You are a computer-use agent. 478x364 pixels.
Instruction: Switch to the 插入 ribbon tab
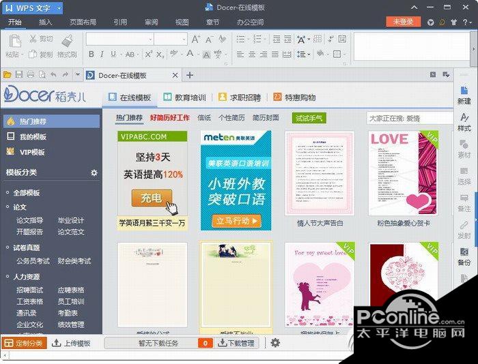[x=46, y=22]
